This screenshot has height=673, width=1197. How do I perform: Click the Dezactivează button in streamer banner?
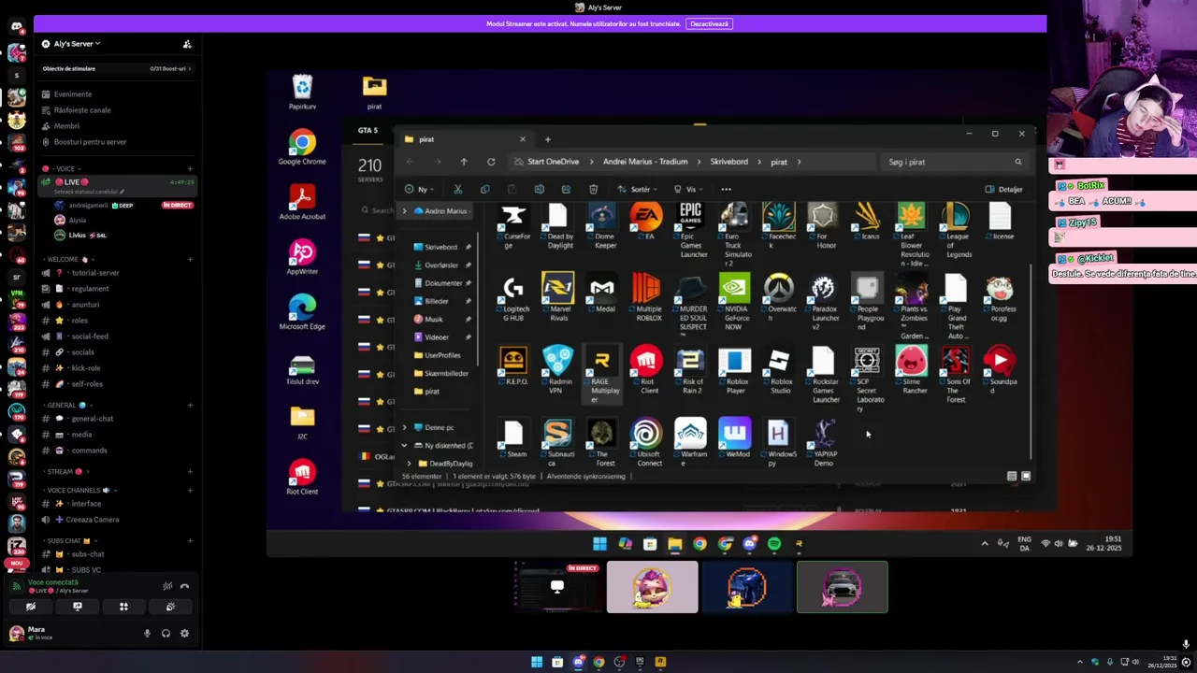(709, 23)
